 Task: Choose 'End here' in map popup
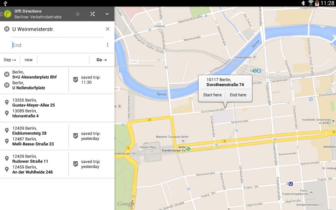[238, 95]
